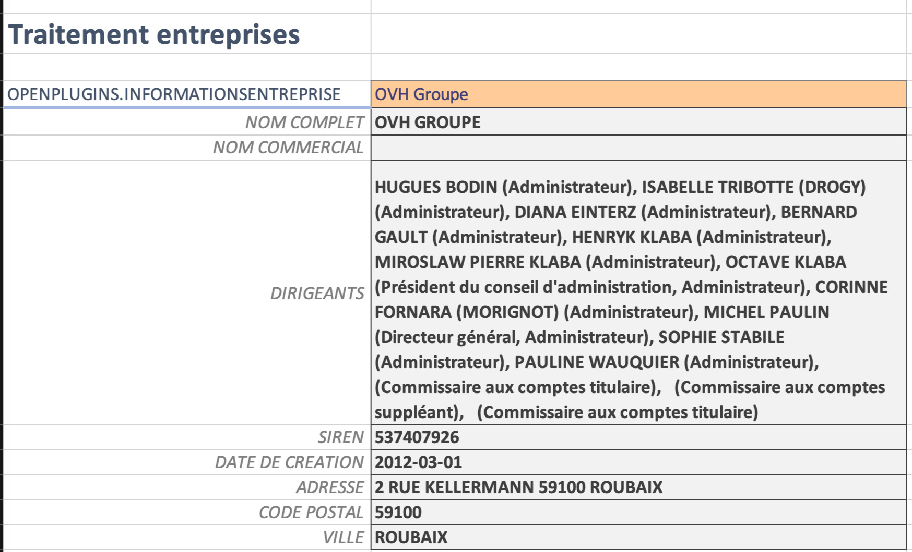Select the creation date 2012-03-01 cell
This screenshot has height=552, width=912.
tap(638, 462)
